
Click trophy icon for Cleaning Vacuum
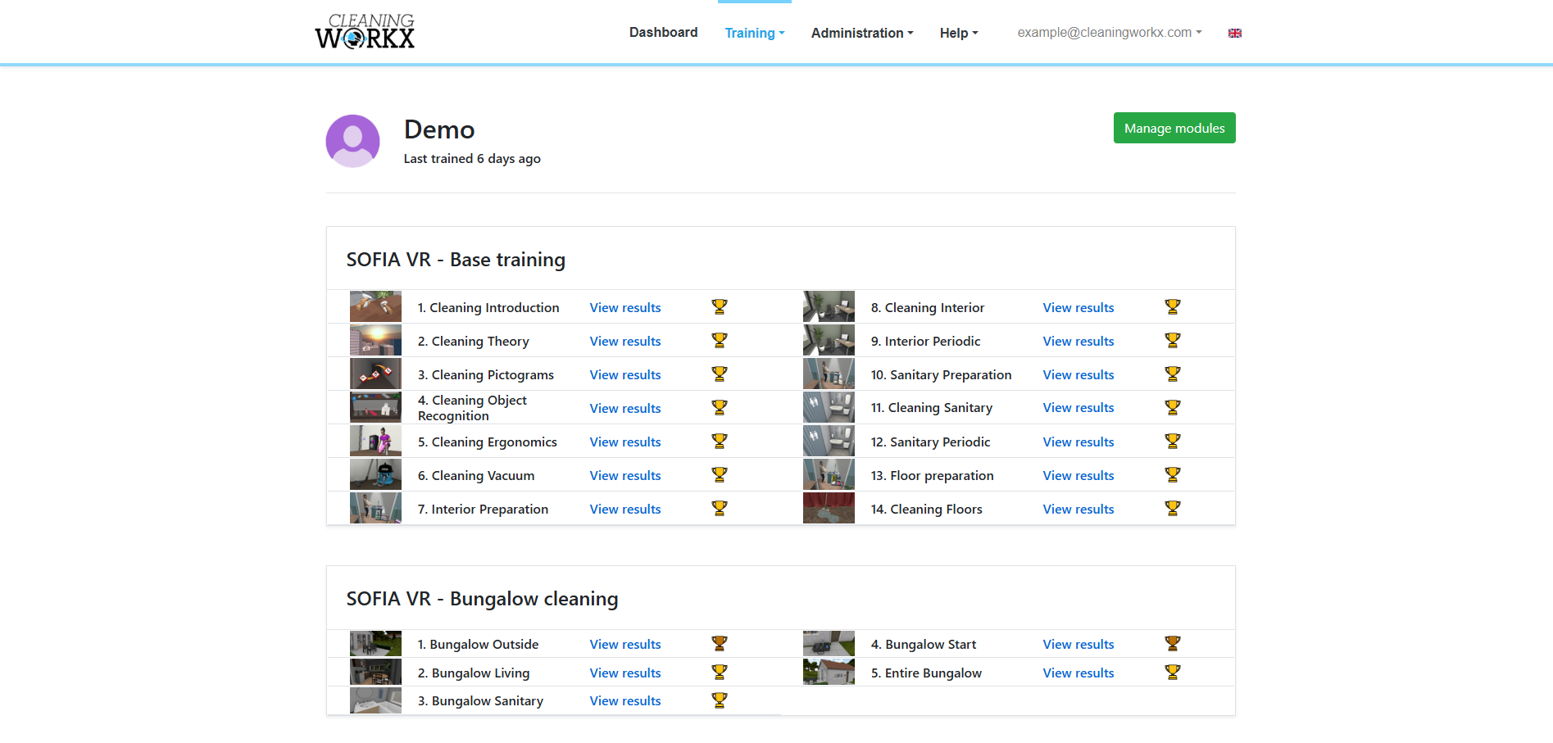[x=720, y=474]
